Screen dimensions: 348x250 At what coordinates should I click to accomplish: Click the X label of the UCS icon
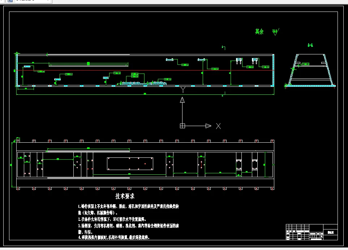(x=218, y=126)
